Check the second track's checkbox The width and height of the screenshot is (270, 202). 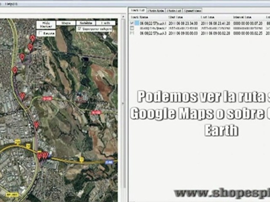click(x=132, y=28)
